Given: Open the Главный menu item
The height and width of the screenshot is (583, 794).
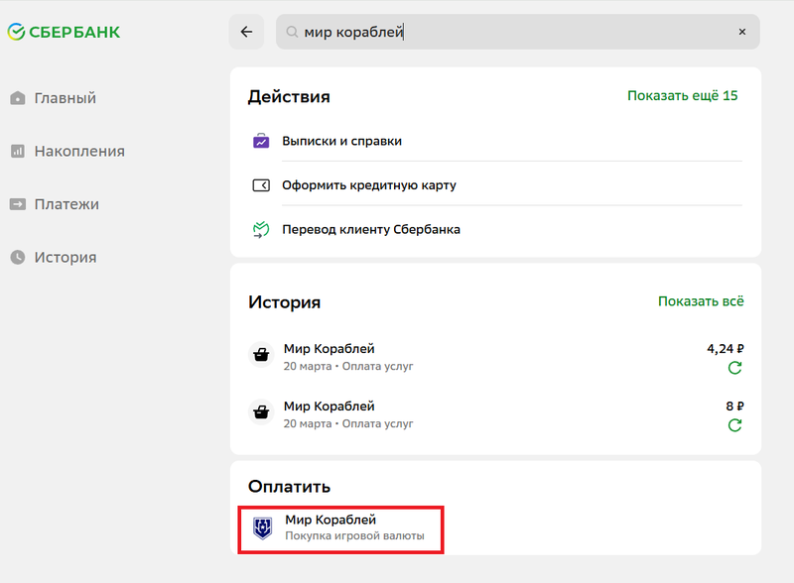Looking at the screenshot, I should click(54, 98).
